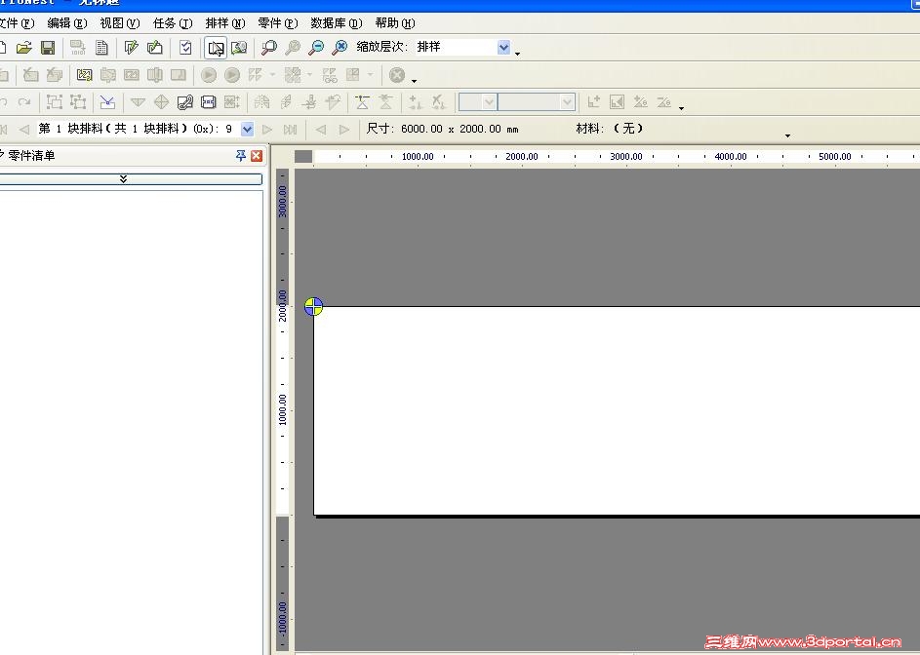Expand the edit toolbar options arrow

(681, 108)
